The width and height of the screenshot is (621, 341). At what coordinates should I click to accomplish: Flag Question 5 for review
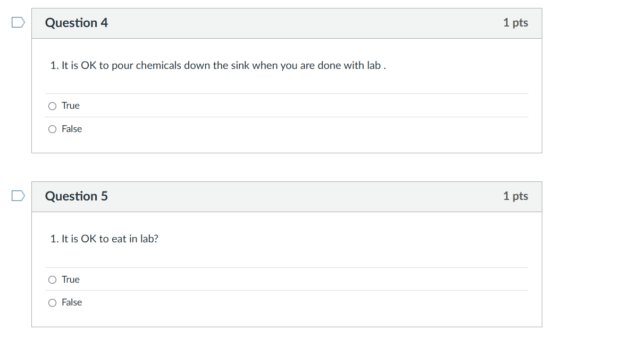coord(18,196)
